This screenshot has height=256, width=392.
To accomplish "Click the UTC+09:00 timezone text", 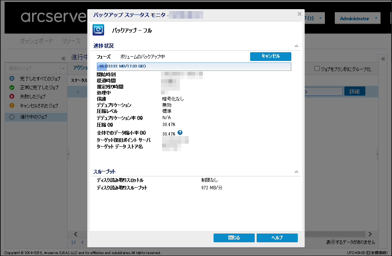I will pos(367,253).
